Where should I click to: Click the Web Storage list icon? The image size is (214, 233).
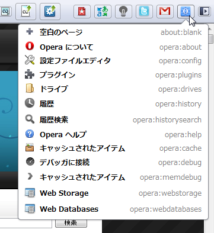click(x=30, y=193)
